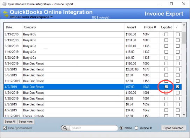Viewport: 190px width, 138px height.
Task: Tick Exported box for invoice 1137
Action: [166, 52]
